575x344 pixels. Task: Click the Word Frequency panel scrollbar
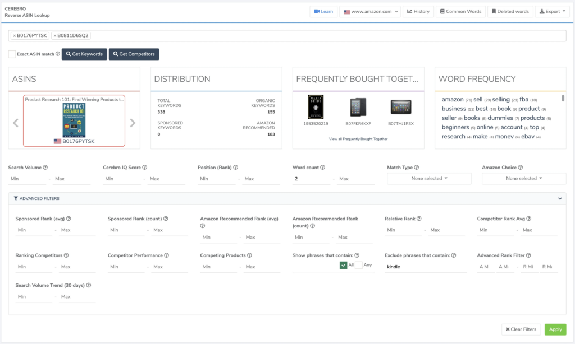click(563, 98)
